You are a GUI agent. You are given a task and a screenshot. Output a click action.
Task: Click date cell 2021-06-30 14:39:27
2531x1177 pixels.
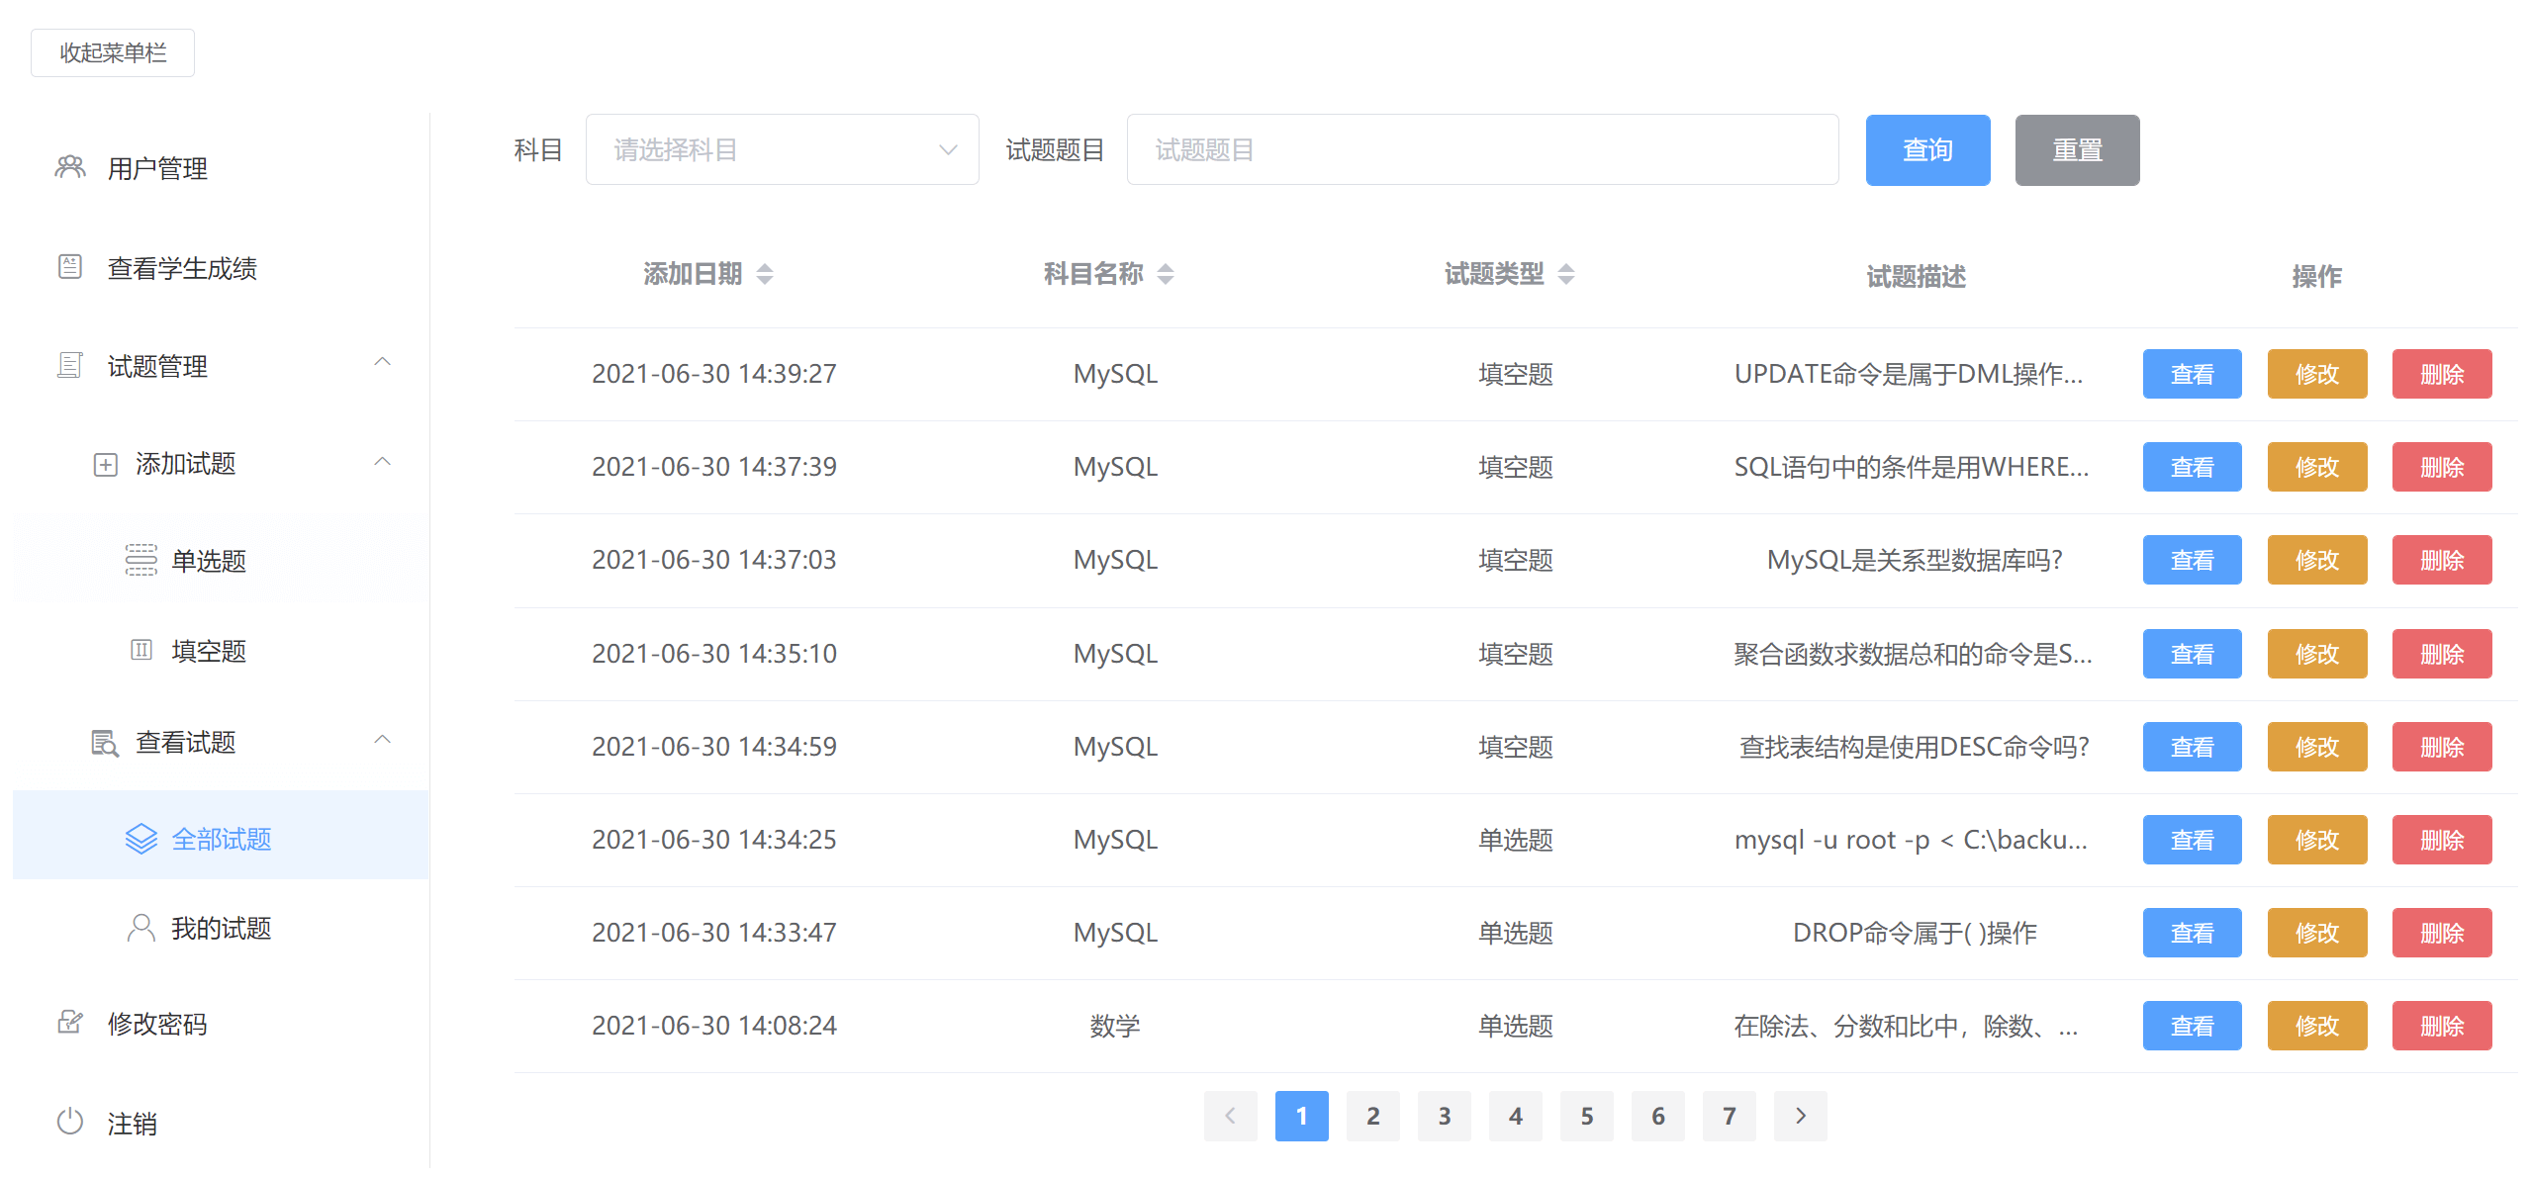[713, 374]
